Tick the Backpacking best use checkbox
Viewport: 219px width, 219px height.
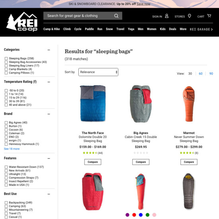tap(6, 203)
